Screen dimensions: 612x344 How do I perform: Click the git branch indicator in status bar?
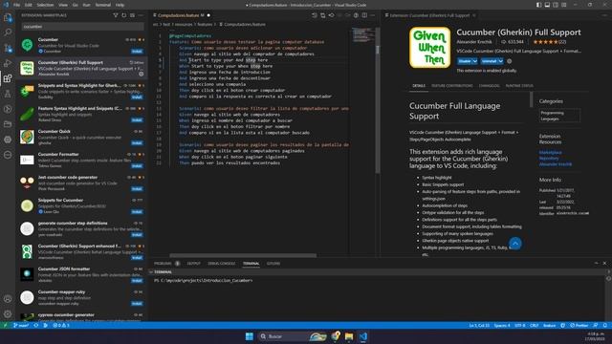[21, 325]
